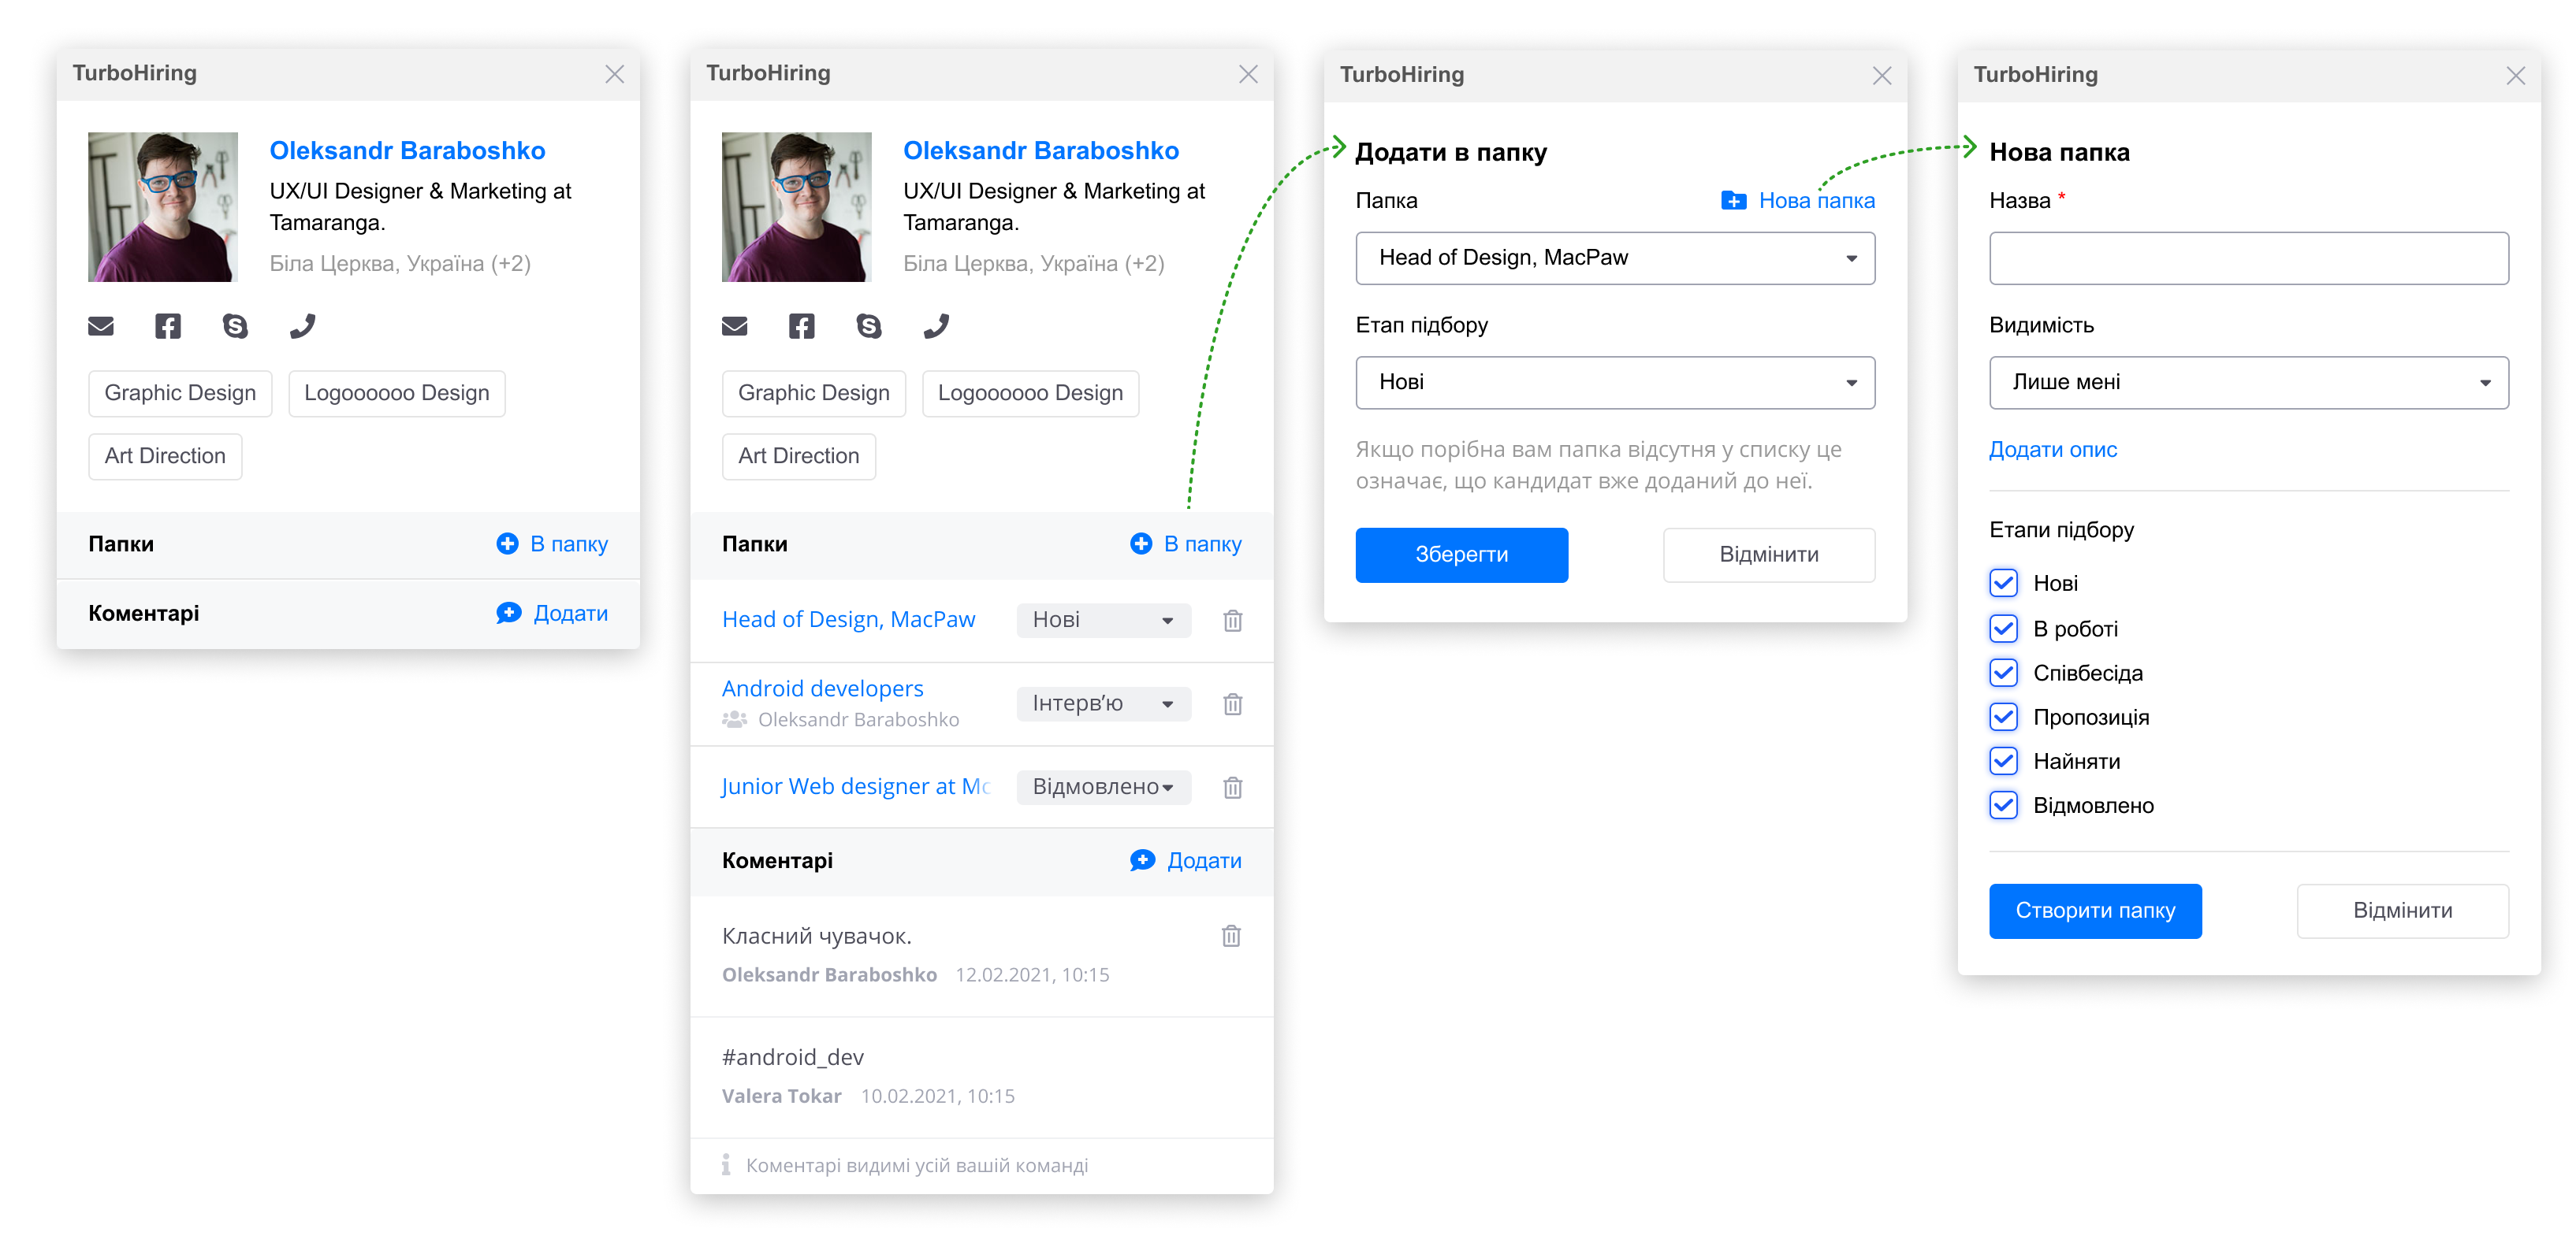Screen dimensions: 2576x1243
Task: Click 'Відмінити' in Нова папка panel
Action: [x=2403, y=911]
